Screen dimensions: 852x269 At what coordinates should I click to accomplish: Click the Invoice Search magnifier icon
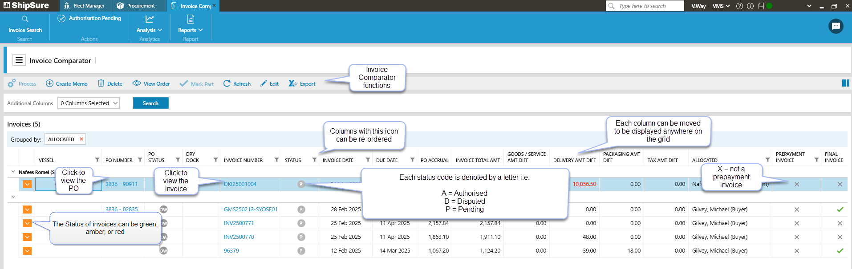[x=25, y=19]
